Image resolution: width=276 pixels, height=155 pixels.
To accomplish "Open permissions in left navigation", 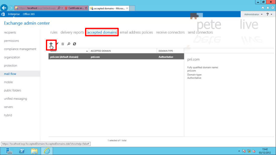I will tap(12, 41).
